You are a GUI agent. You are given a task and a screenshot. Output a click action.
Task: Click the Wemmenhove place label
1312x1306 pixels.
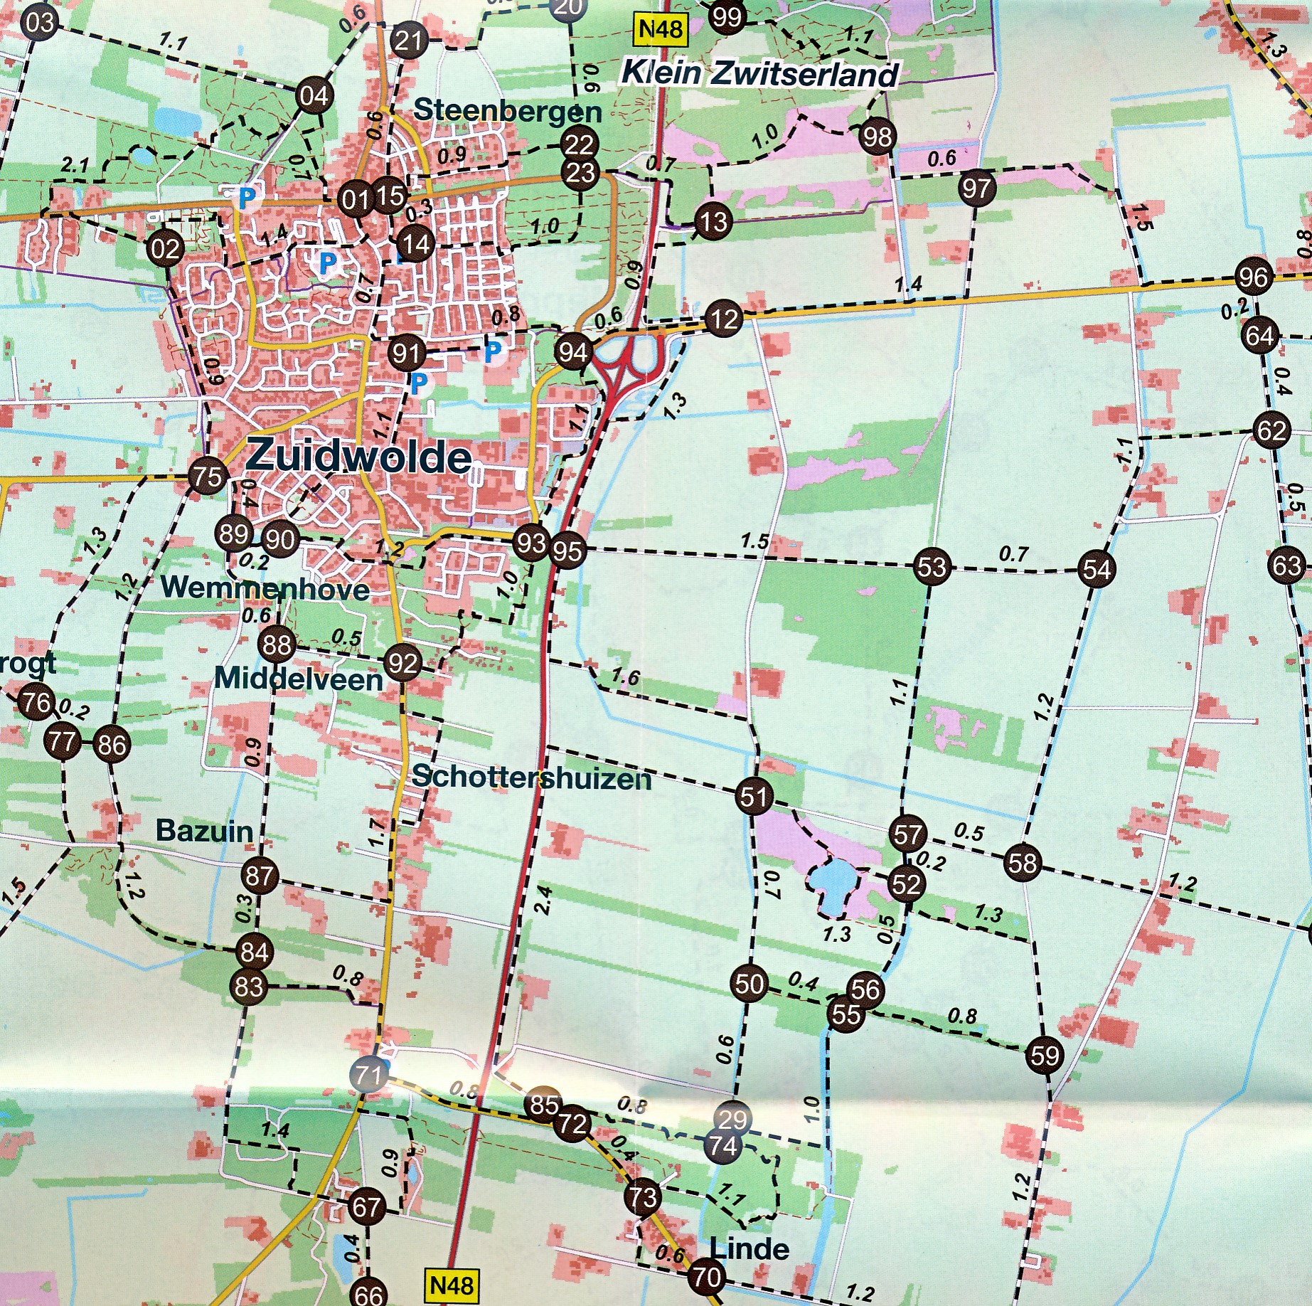pos(265,588)
